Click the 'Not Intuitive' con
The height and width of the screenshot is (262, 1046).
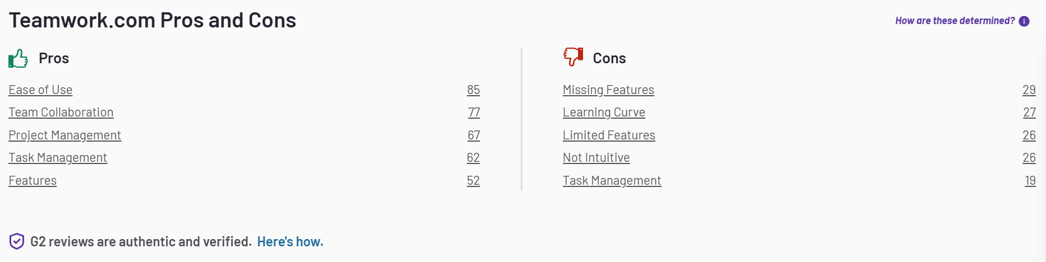pyautogui.click(x=596, y=158)
